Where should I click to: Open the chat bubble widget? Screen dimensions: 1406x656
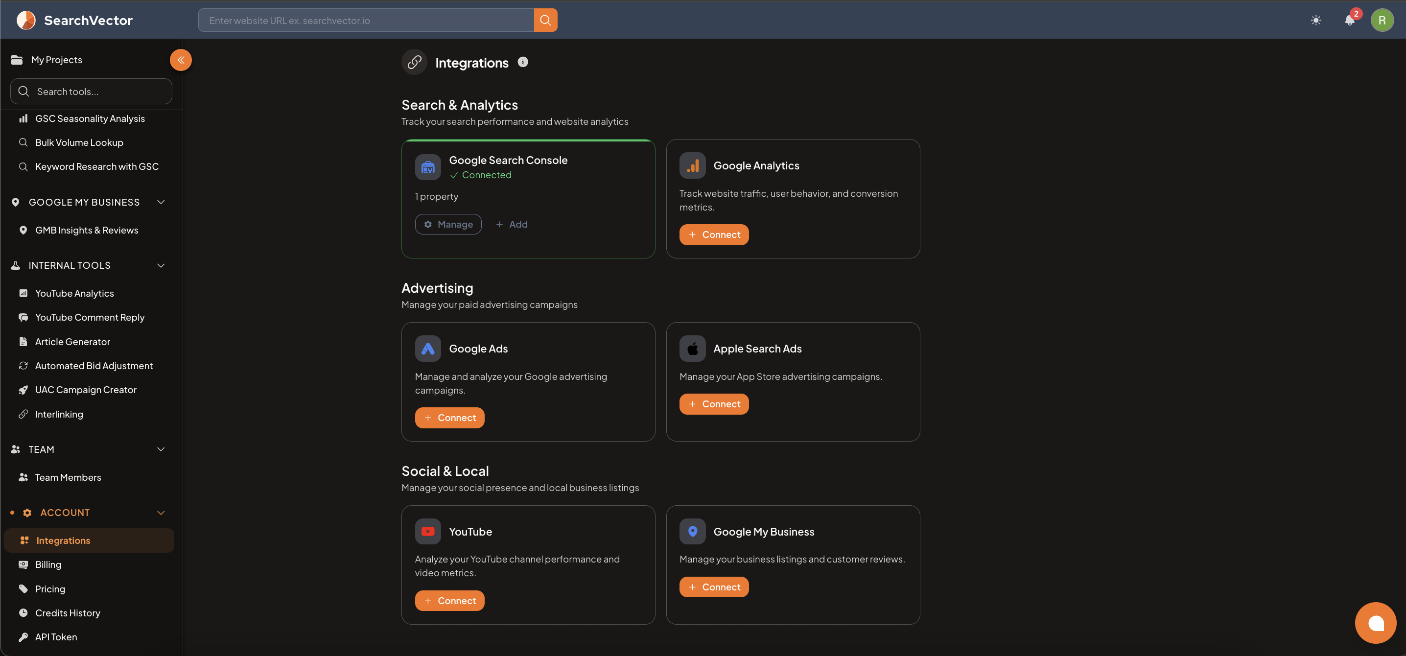pos(1376,623)
